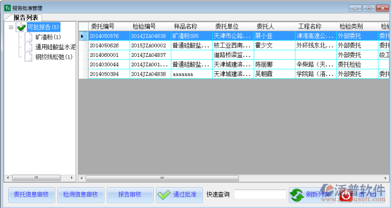391x208 pixels.
Task: Click right arrow of tree panel scrollbar
Action: click(72, 178)
